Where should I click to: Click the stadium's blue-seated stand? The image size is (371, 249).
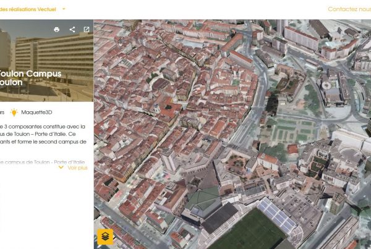tap(279, 214)
